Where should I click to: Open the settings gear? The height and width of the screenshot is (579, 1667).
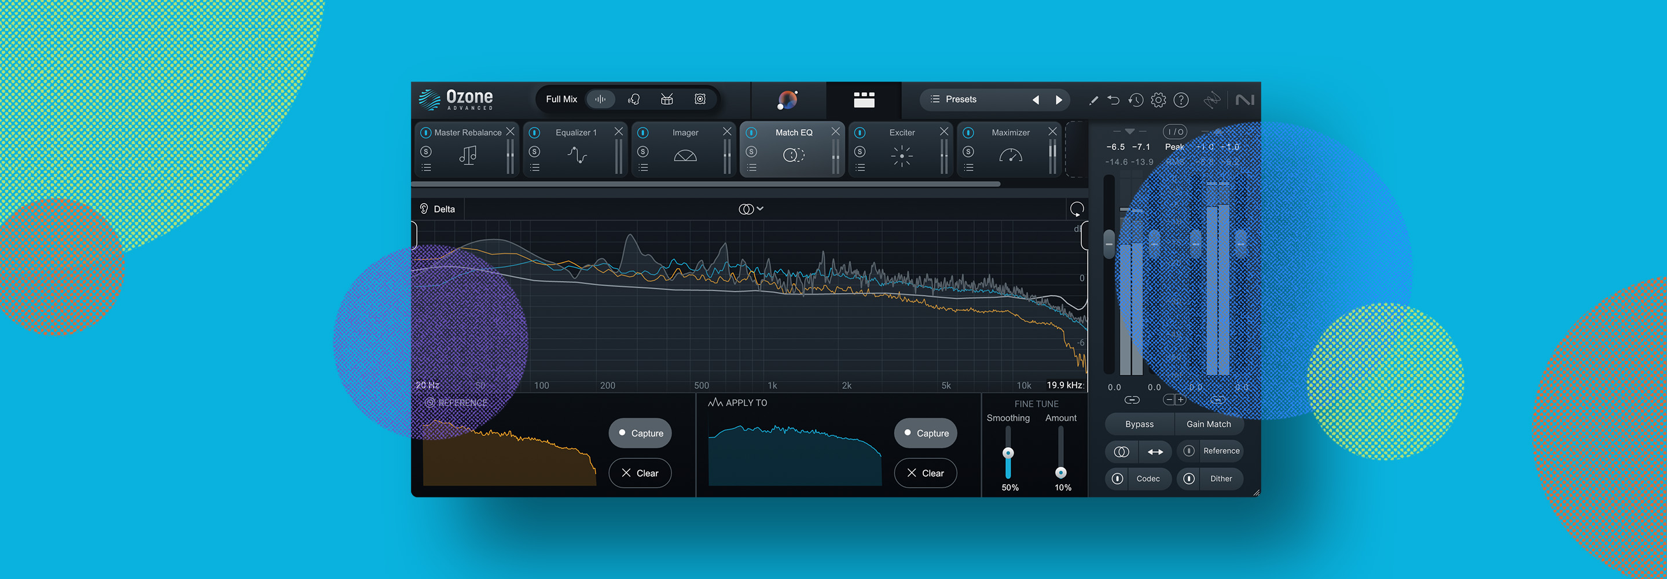(x=1158, y=100)
